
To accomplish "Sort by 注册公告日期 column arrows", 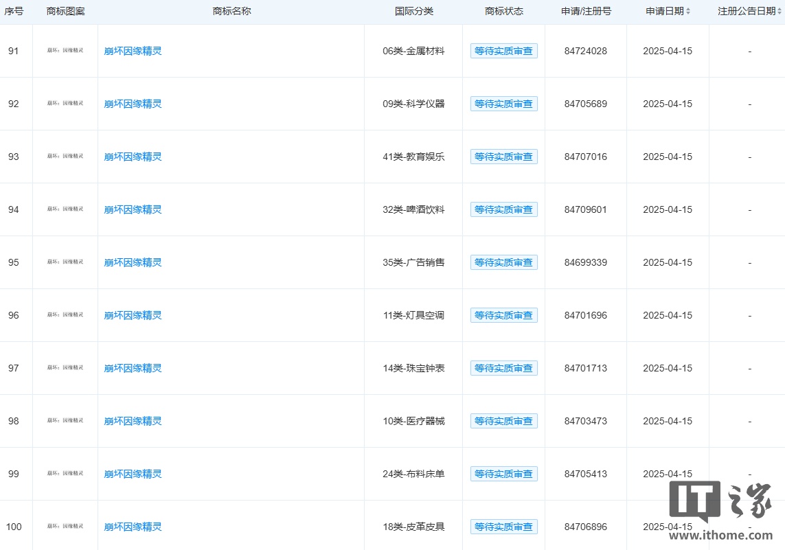I will [x=779, y=11].
